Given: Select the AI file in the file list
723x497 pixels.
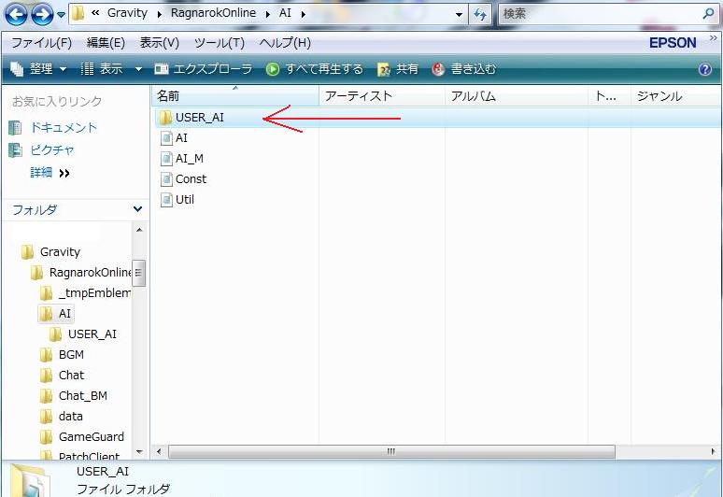Looking at the screenshot, I should [x=174, y=138].
